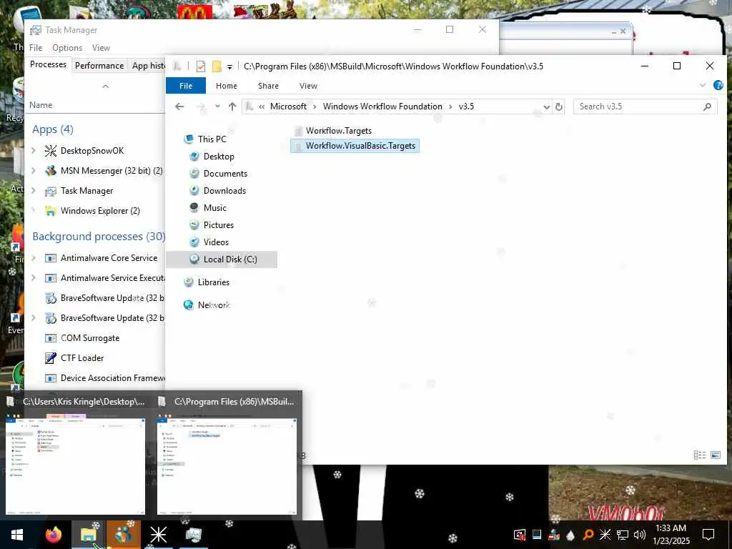Refresh the v3.5 folder view
The height and width of the screenshot is (549, 732).
click(558, 107)
